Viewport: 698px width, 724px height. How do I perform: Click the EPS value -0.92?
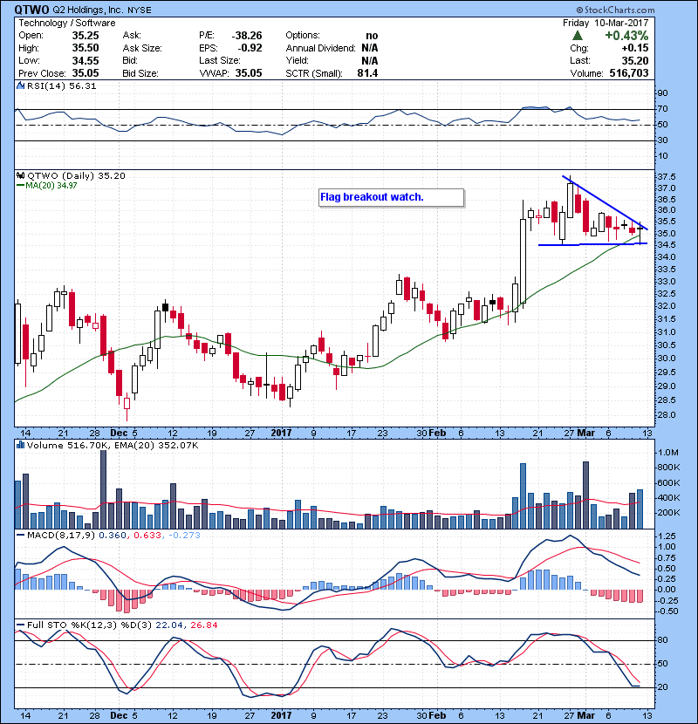click(x=250, y=48)
